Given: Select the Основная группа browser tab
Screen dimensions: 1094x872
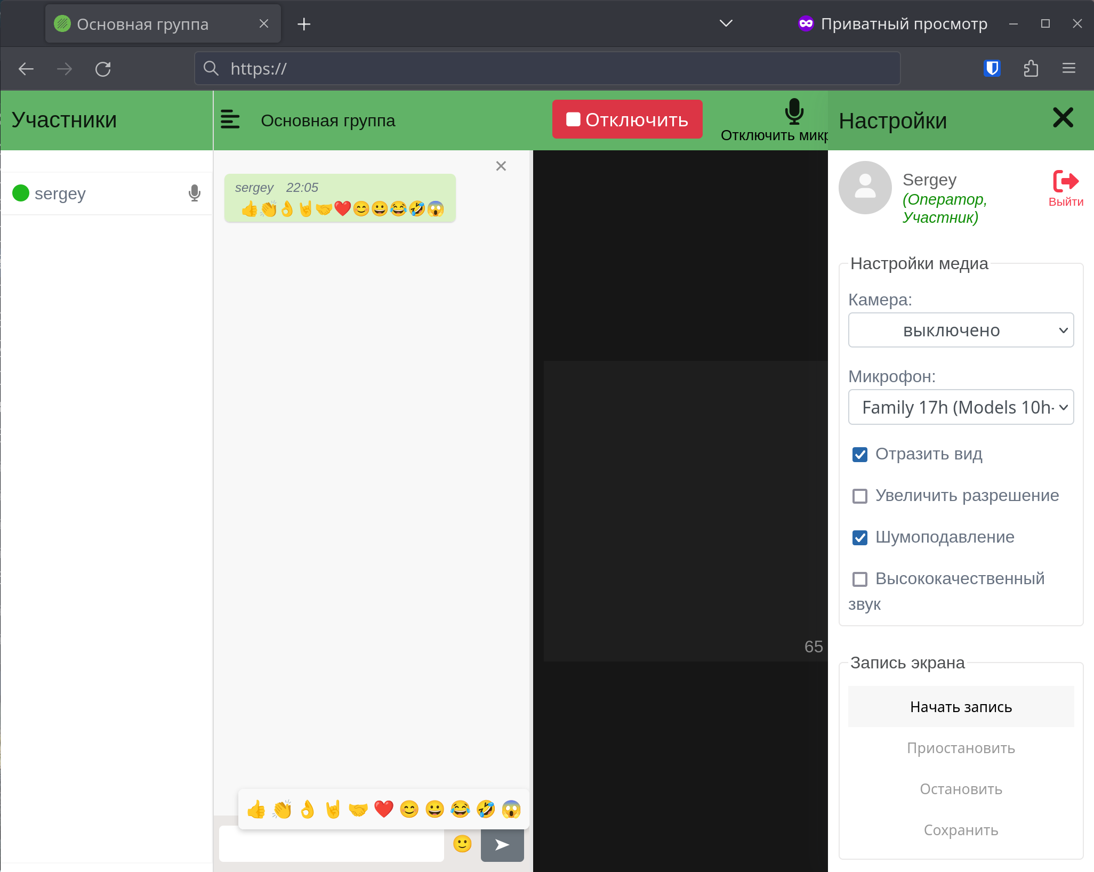Looking at the screenshot, I should tap(142, 24).
